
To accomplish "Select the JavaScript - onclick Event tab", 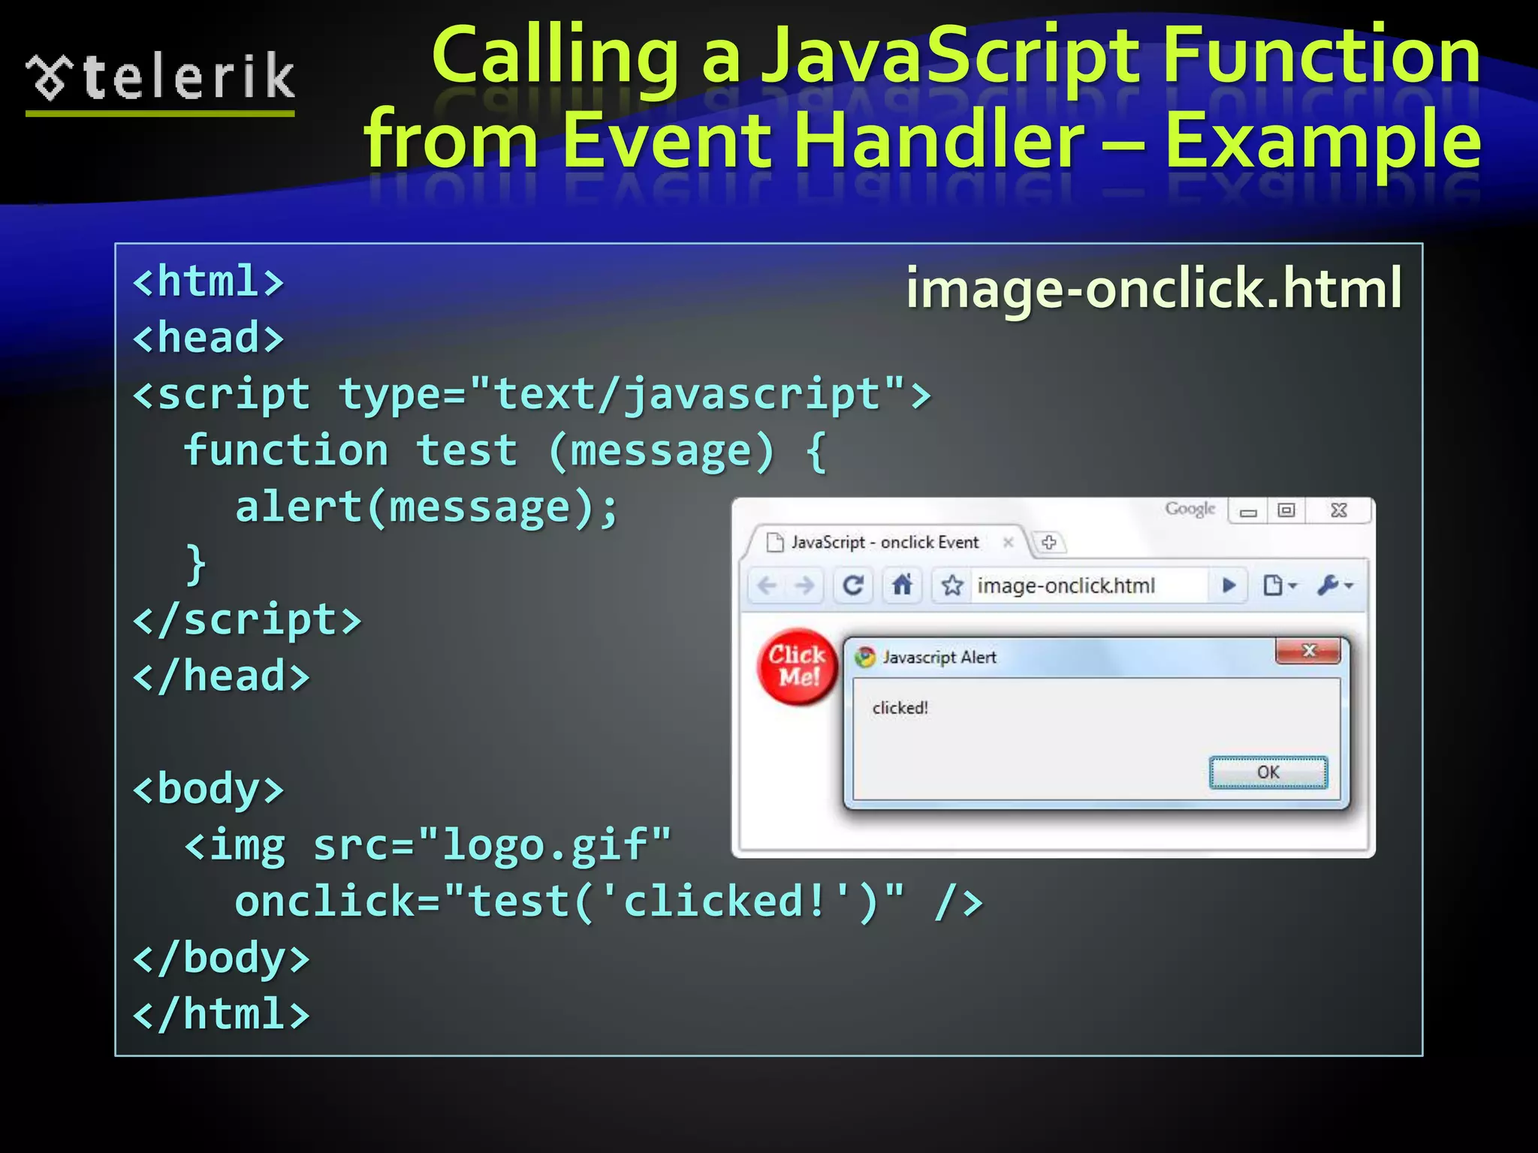I will click(885, 542).
